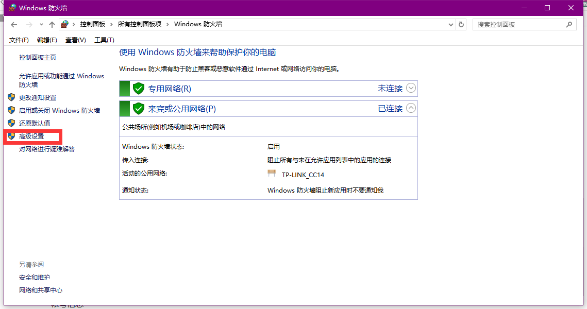Maximize the Windows 防火墙 window

click(x=547, y=8)
